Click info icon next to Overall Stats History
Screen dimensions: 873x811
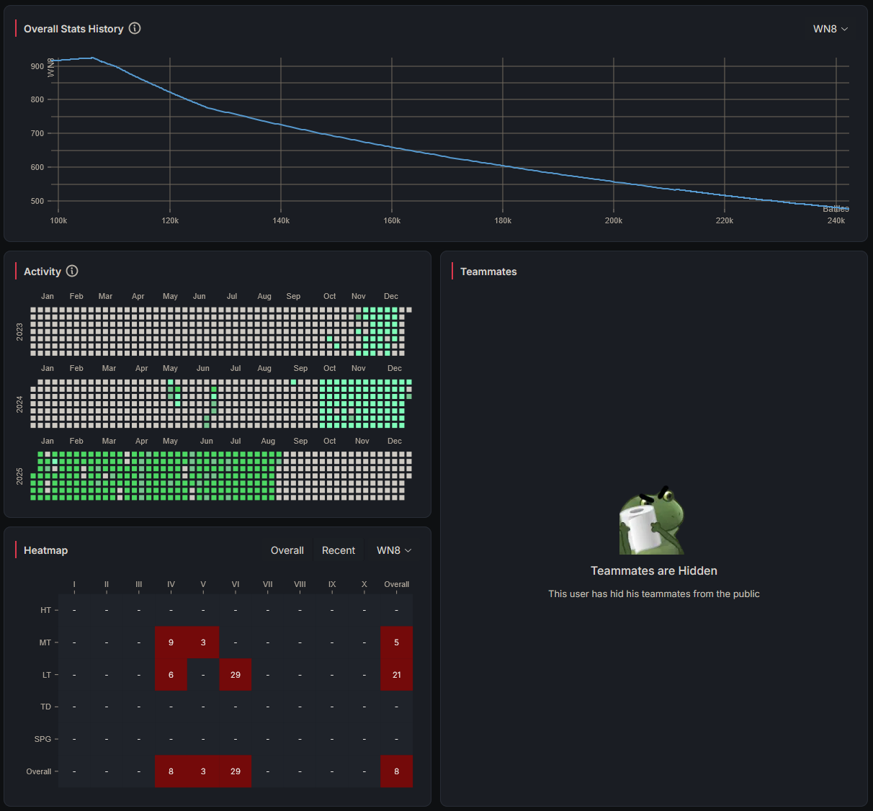(x=135, y=28)
